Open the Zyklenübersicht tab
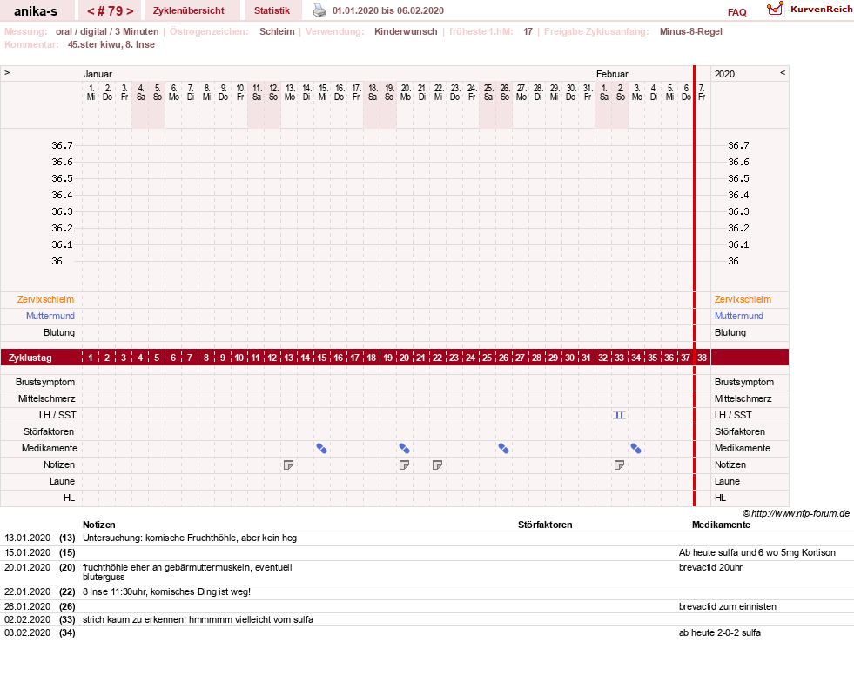 (x=188, y=10)
